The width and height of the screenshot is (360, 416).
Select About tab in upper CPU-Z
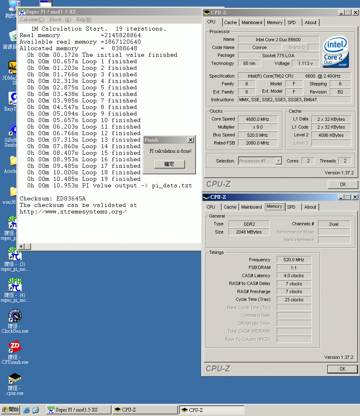pos(310,22)
